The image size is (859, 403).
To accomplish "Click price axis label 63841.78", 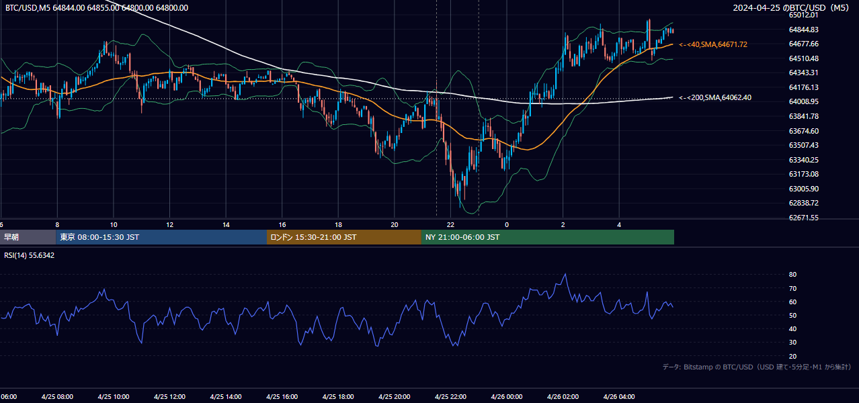I will coord(803,116).
